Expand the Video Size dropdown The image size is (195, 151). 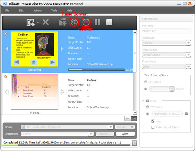[x=188, y=43]
